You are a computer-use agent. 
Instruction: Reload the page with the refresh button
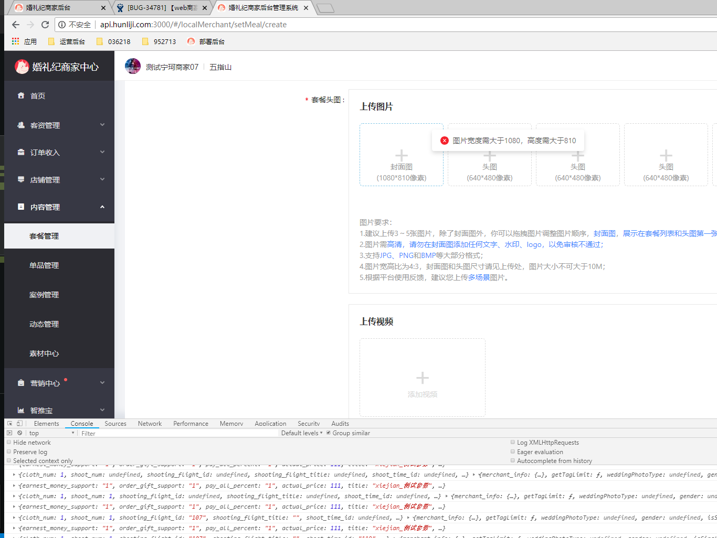click(45, 25)
